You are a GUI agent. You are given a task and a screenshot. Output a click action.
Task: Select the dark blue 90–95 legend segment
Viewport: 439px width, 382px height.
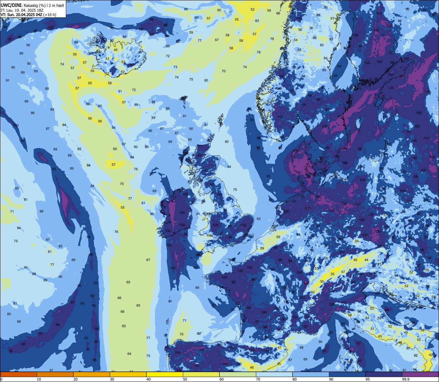click(347, 374)
